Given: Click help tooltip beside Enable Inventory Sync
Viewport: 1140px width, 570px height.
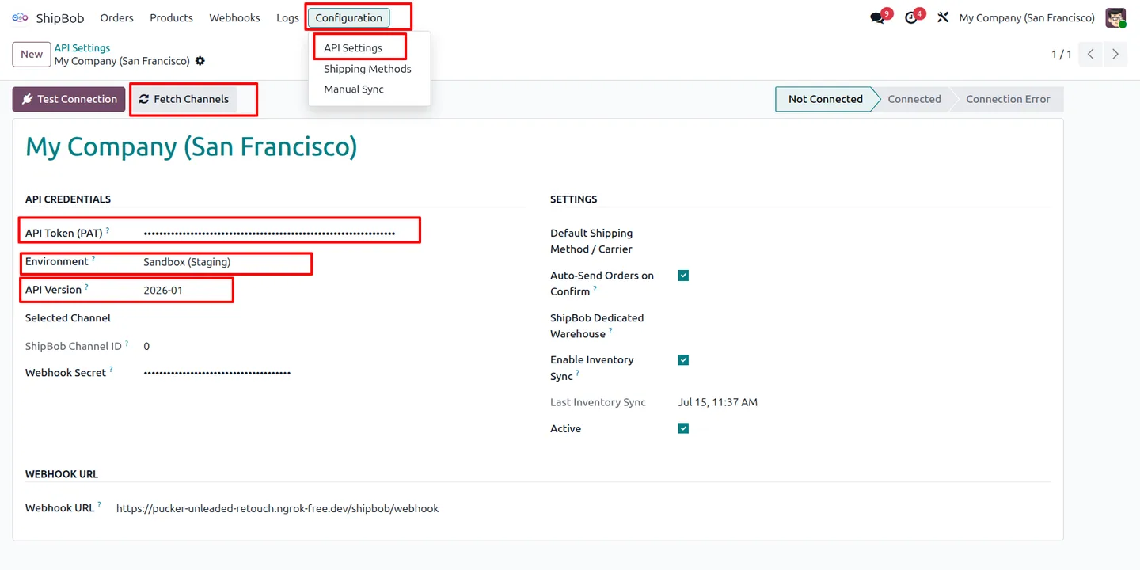Looking at the screenshot, I should [x=578, y=373].
